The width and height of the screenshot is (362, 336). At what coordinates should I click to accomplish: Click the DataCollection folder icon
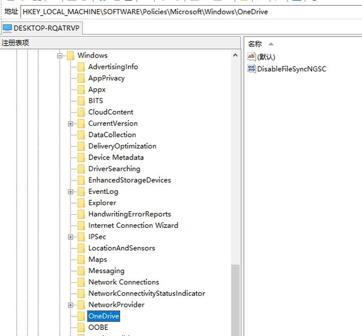pos(81,135)
